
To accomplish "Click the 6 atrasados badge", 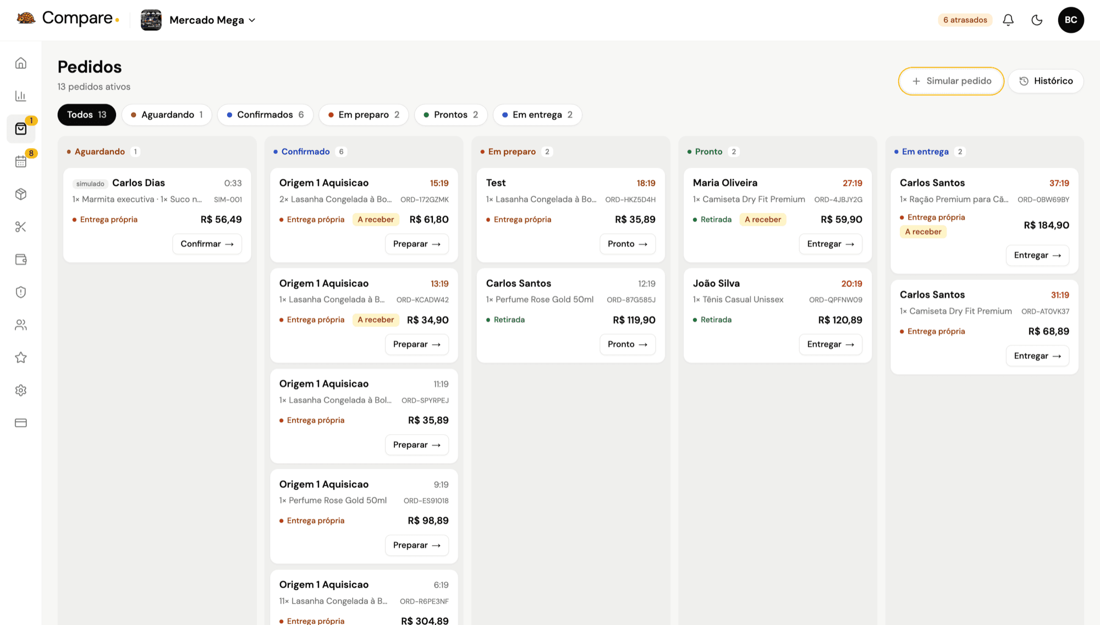I will point(965,20).
